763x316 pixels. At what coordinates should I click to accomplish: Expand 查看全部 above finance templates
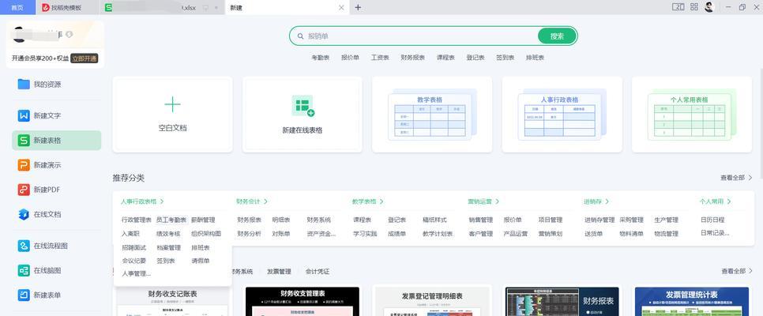point(737,271)
